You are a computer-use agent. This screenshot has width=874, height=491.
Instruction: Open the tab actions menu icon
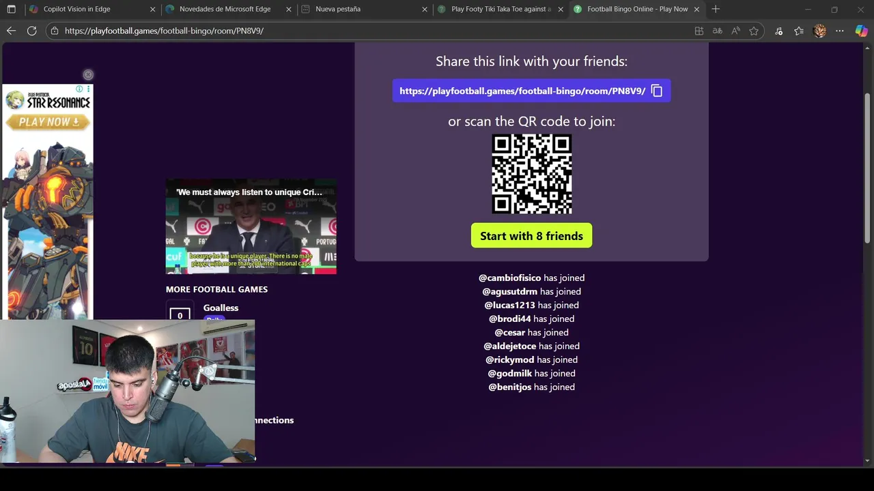[11, 9]
